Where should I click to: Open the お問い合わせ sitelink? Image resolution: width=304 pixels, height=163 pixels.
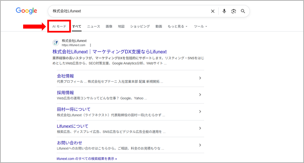point(69,142)
